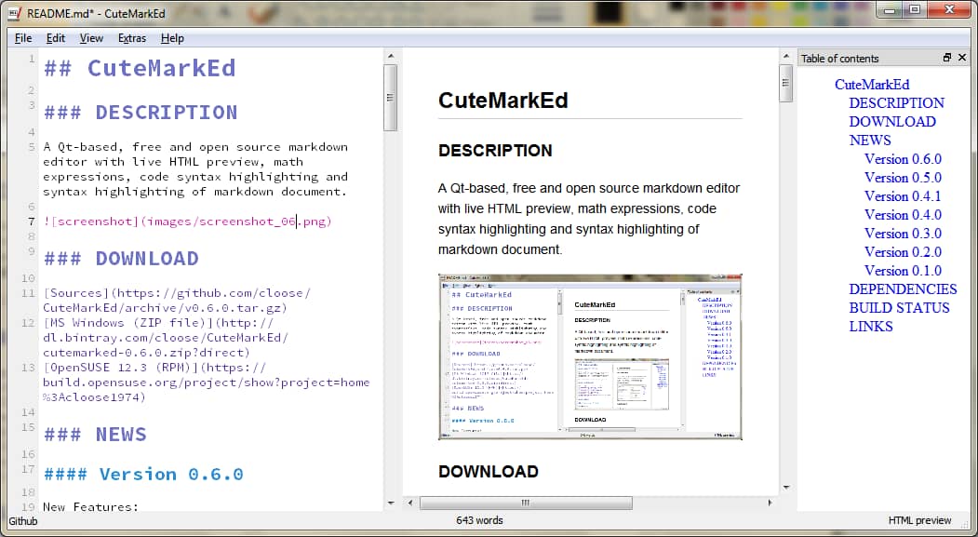
Task: Open the View menu
Action: (x=90, y=38)
